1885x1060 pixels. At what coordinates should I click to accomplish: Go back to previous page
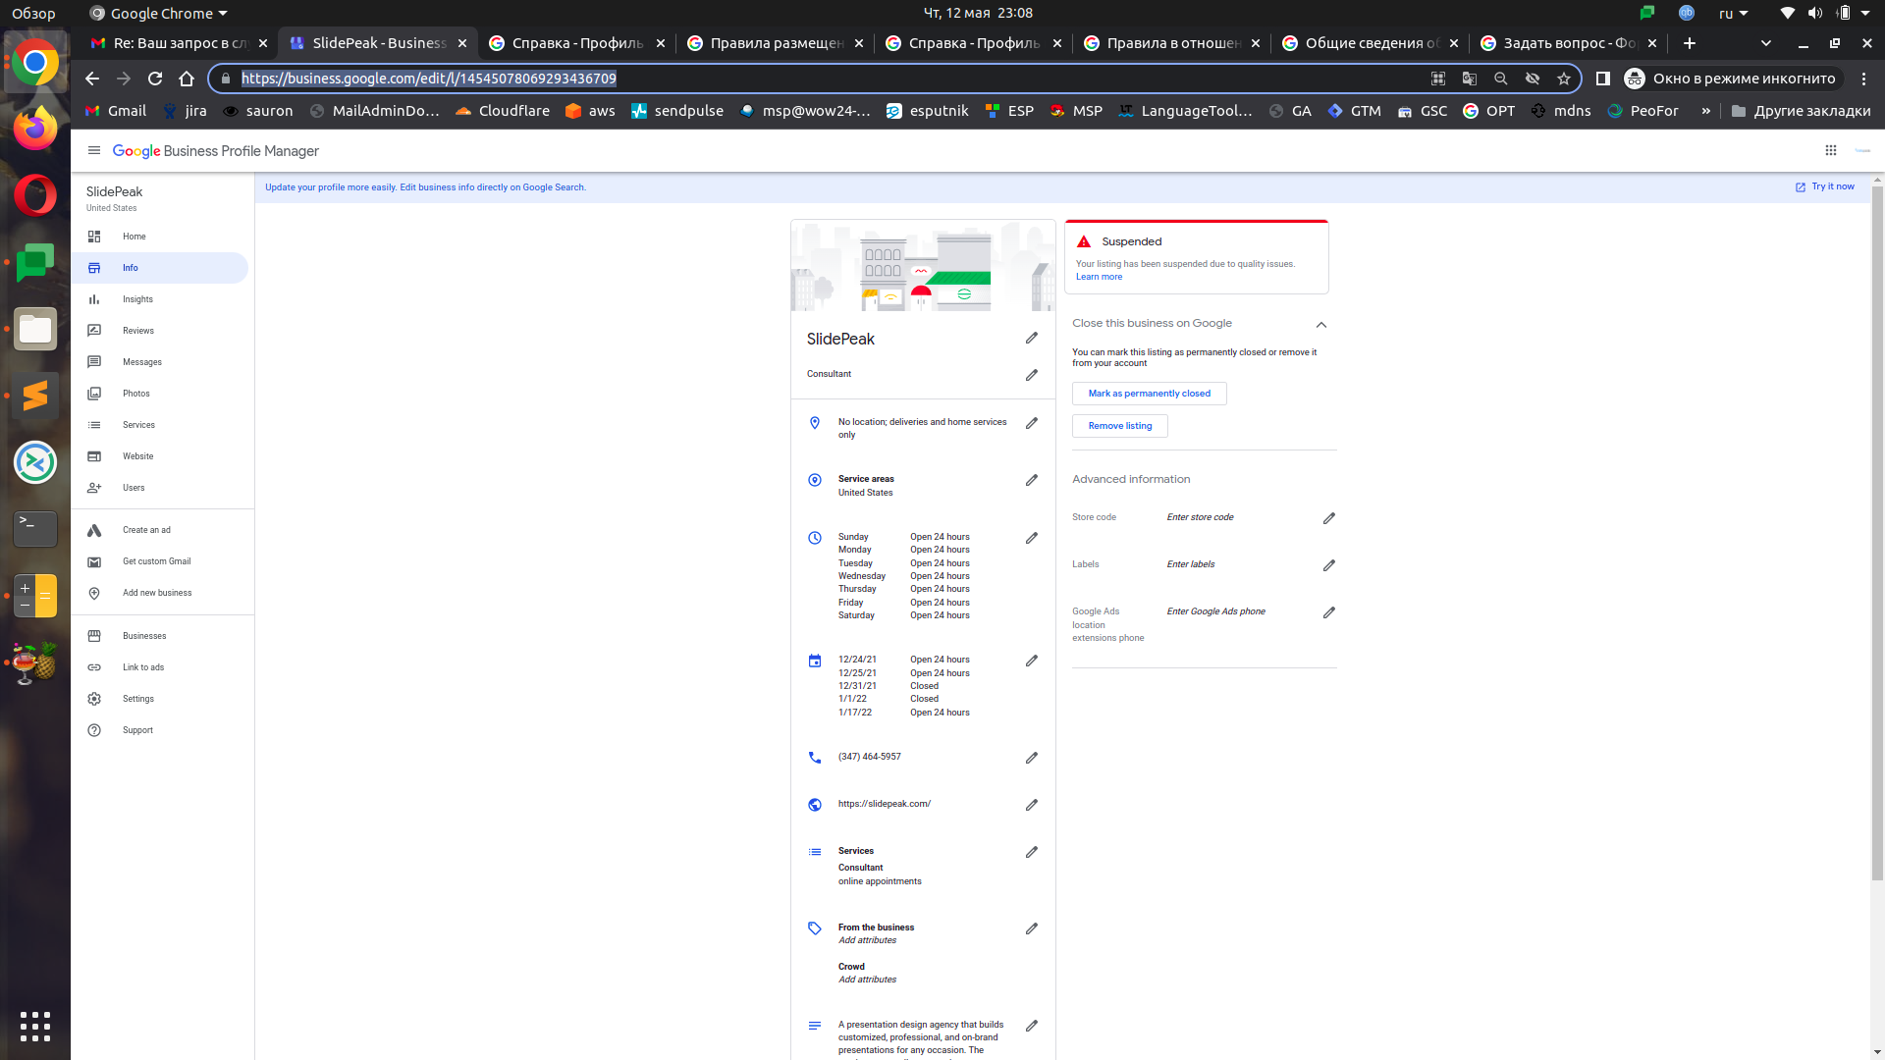point(92,79)
